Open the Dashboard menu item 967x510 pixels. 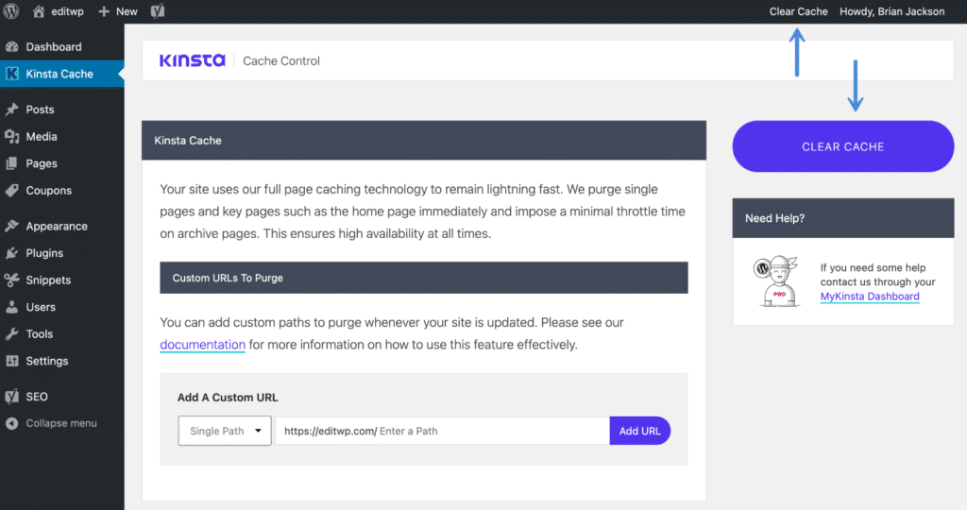54,47
